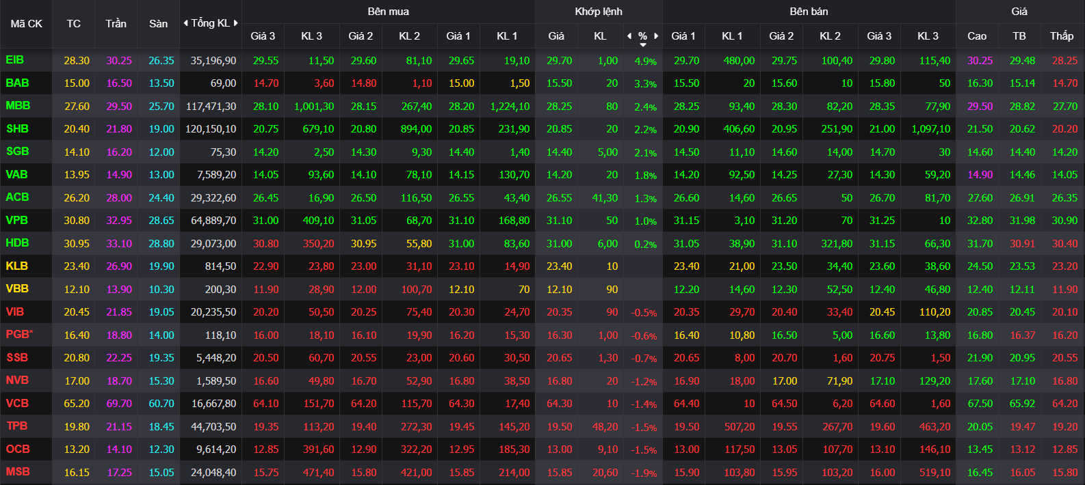Click the Sàn floor price header
Screen dimensions: 1085x485
point(159,24)
